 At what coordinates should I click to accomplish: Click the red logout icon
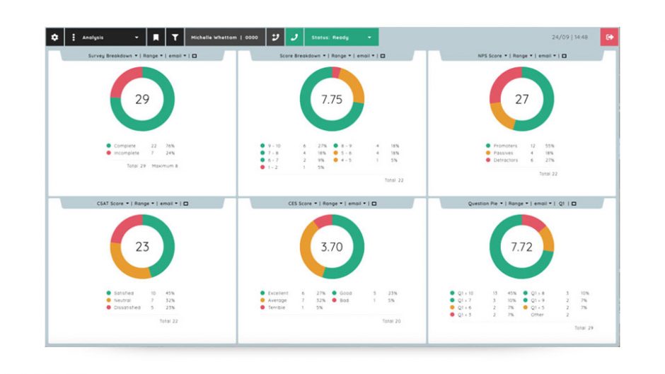(x=609, y=37)
